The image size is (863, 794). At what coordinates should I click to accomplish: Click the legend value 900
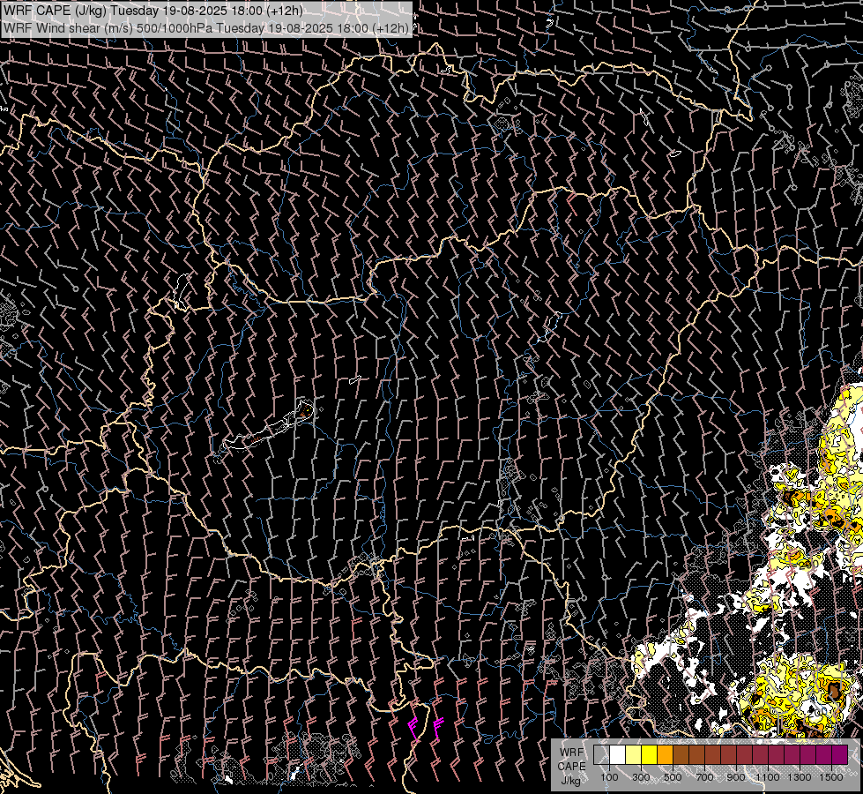click(x=736, y=777)
